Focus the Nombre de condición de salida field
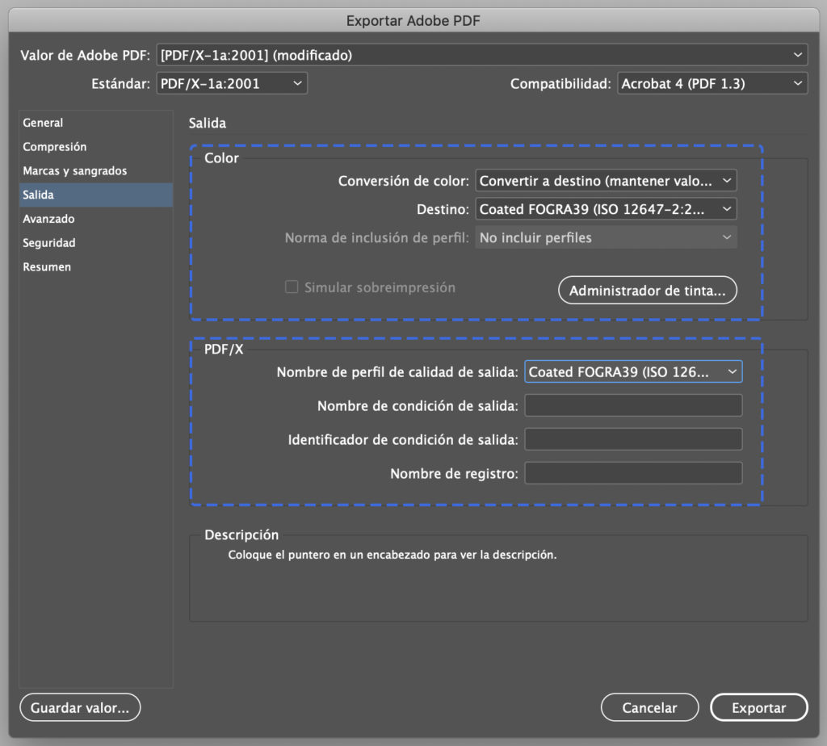Screen dimensions: 827x746 (x=633, y=405)
